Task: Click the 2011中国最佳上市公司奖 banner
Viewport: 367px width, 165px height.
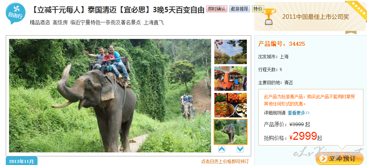Action: 310,17
